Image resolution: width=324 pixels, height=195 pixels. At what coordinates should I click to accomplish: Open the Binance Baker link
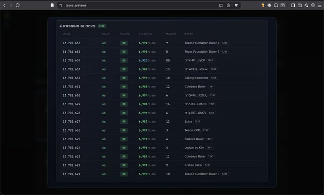tap(194, 139)
